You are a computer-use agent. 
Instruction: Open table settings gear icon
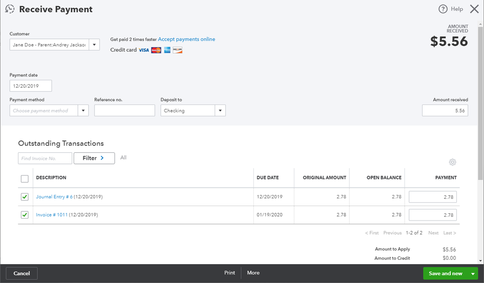[x=453, y=162]
